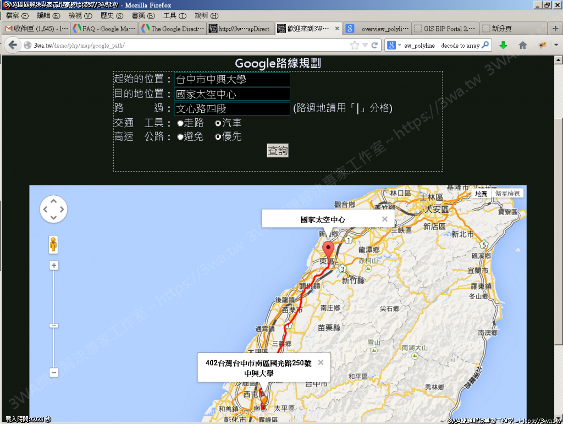Click the map zoom slider handle
This screenshot has width=563, height=424.
pyautogui.click(x=54, y=326)
